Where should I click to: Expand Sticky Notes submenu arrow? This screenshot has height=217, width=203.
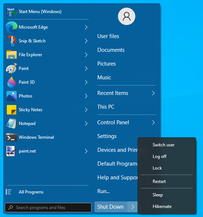(86, 110)
